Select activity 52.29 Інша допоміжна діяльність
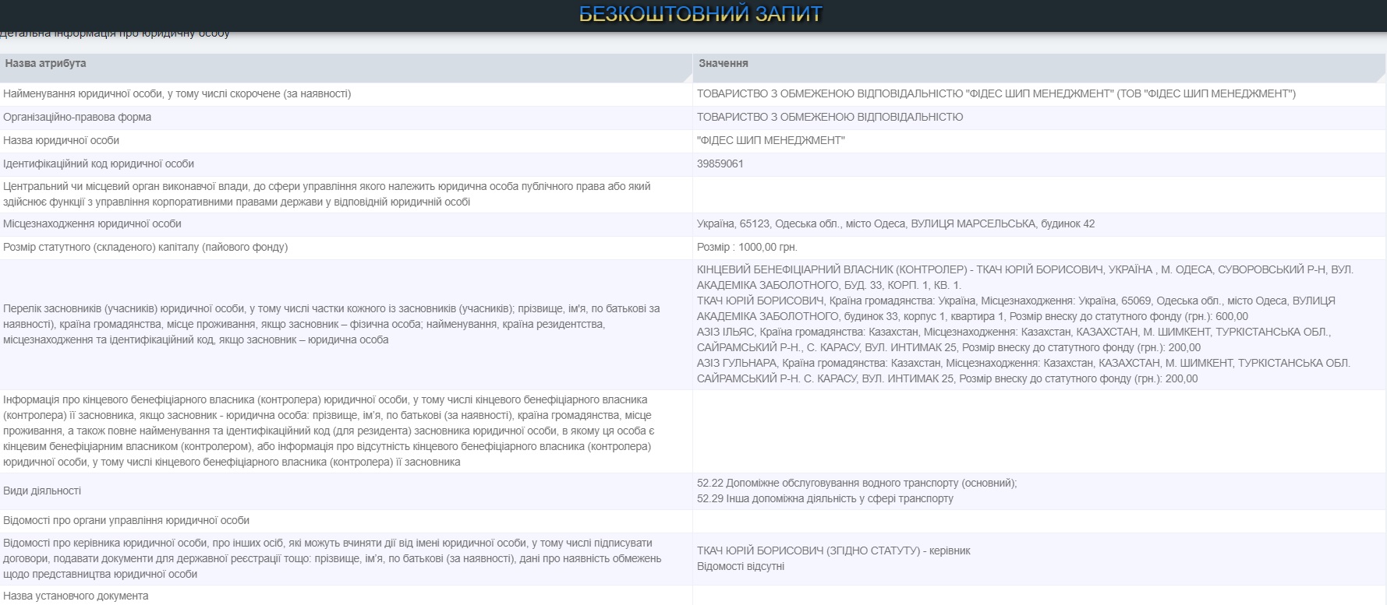This screenshot has height=605, width=1387. tap(824, 498)
